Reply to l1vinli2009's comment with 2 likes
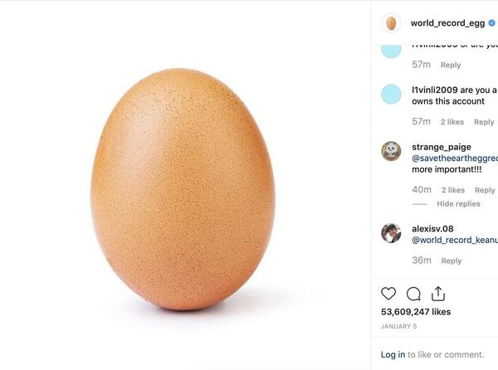Image resolution: width=498 pixels, height=370 pixels. coord(484,122)
